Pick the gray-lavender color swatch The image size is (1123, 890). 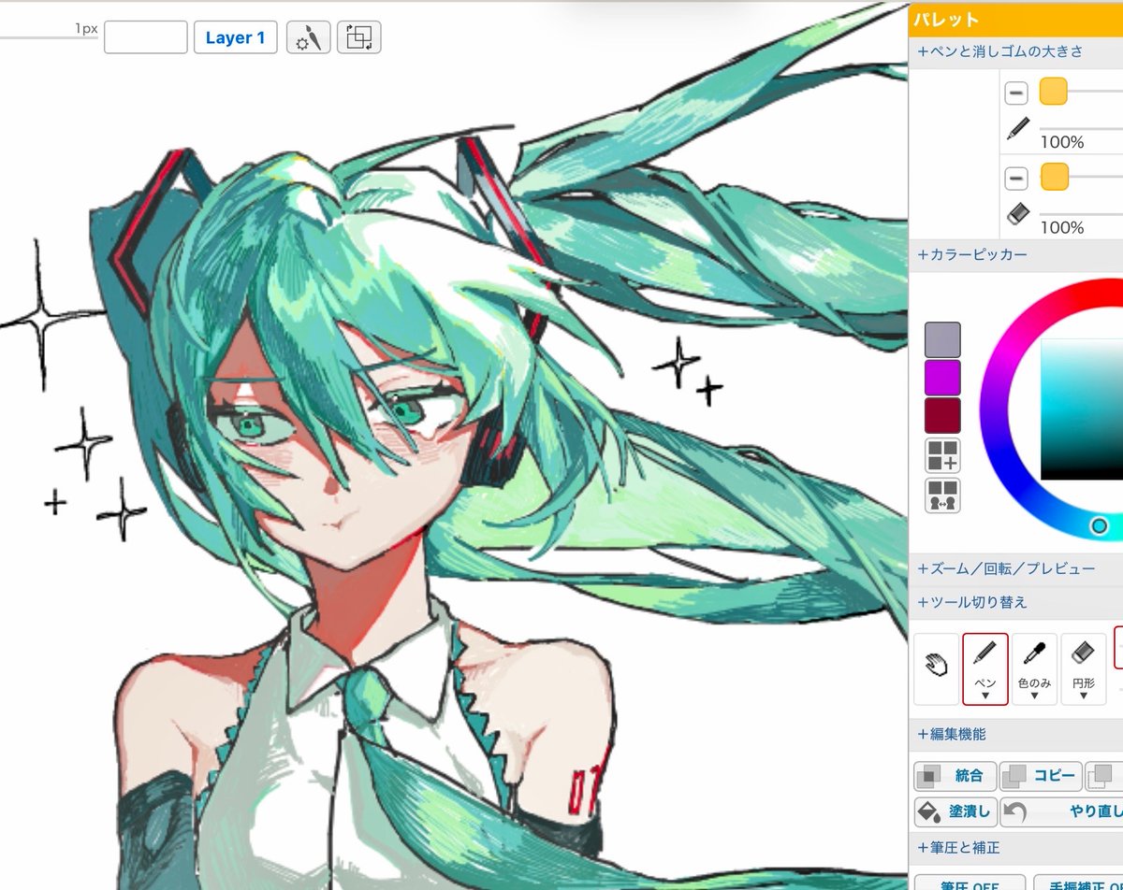pyautogui.click(x=942, y=339)
